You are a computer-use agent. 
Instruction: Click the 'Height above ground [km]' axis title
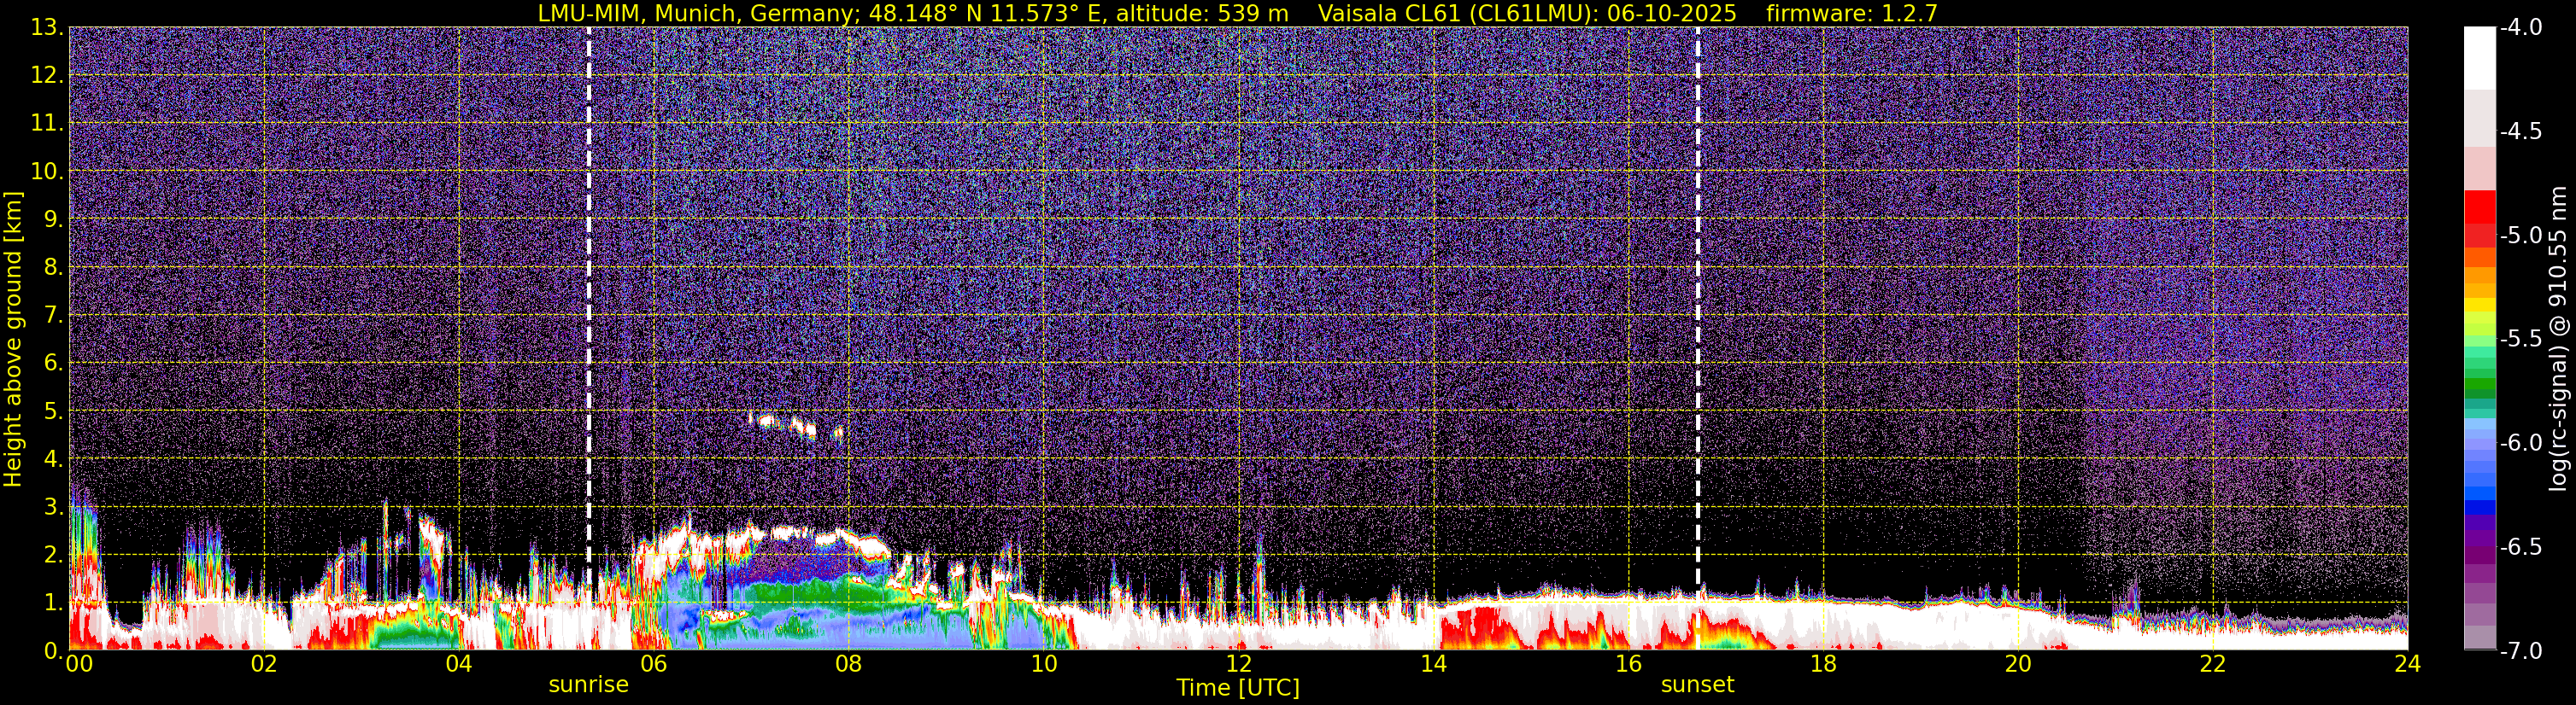pyautogui.click(x=13, y=339)
